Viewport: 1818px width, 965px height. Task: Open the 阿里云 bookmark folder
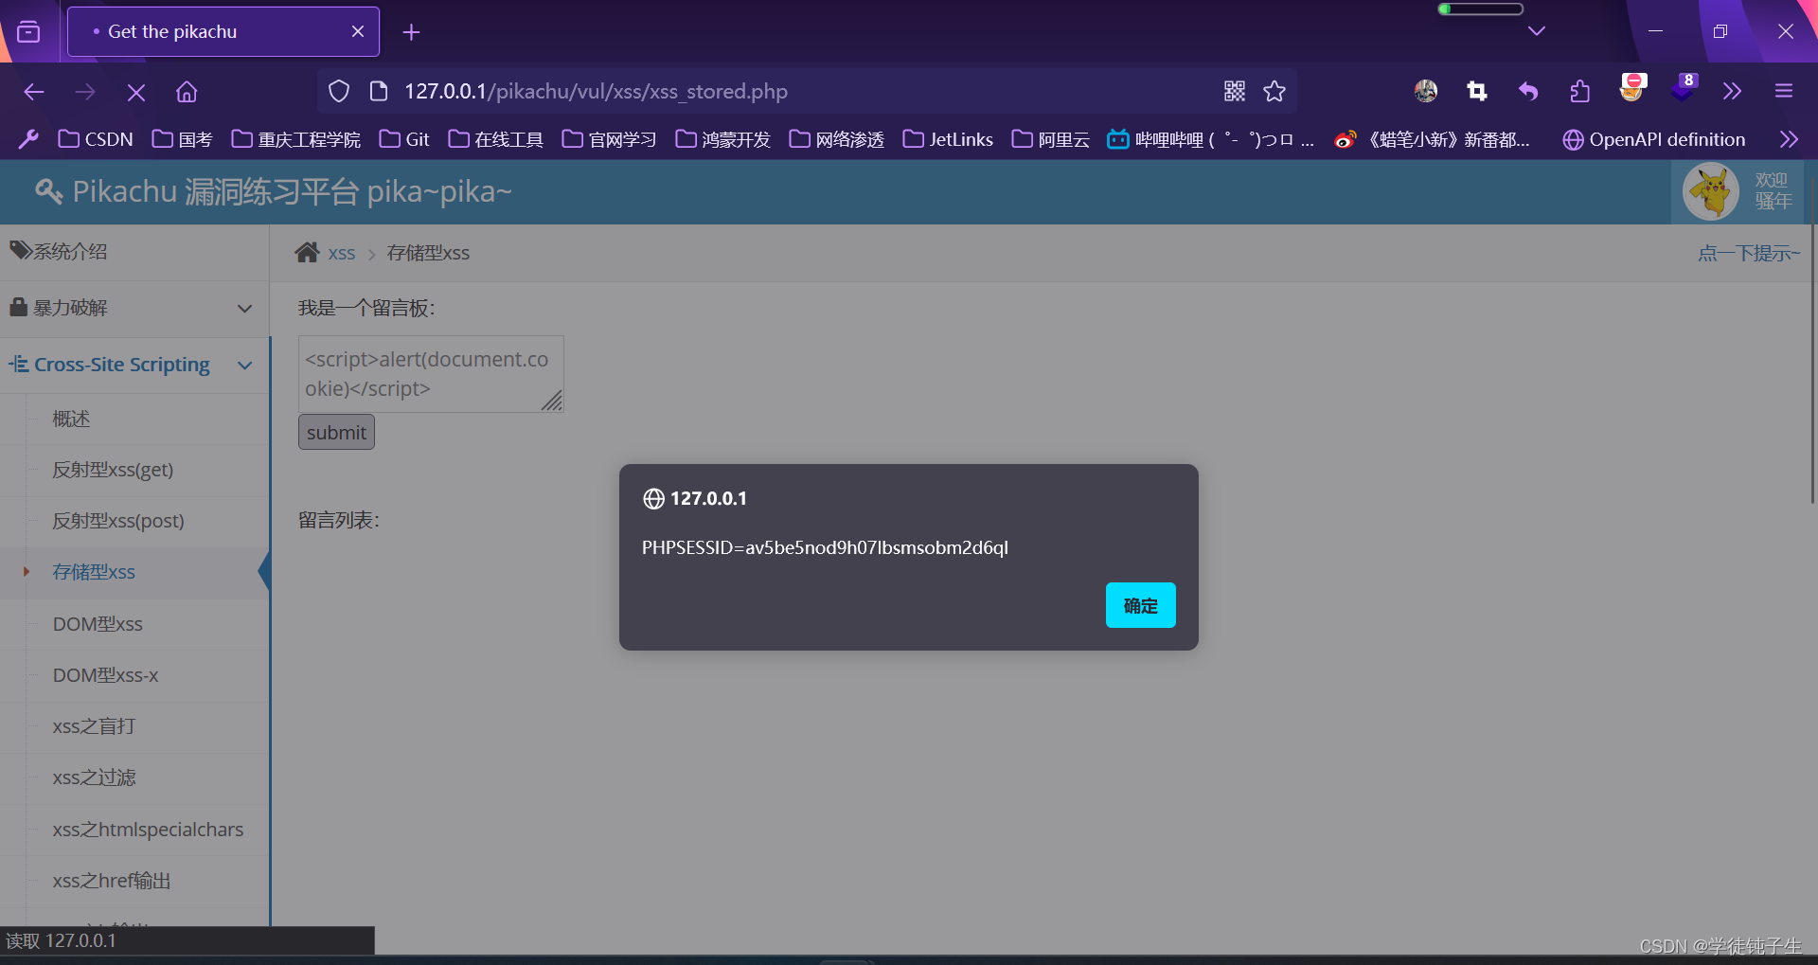(1051, 139)
